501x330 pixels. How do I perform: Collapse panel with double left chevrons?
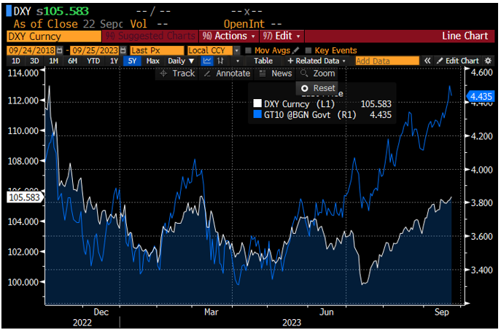click(427, 60)
